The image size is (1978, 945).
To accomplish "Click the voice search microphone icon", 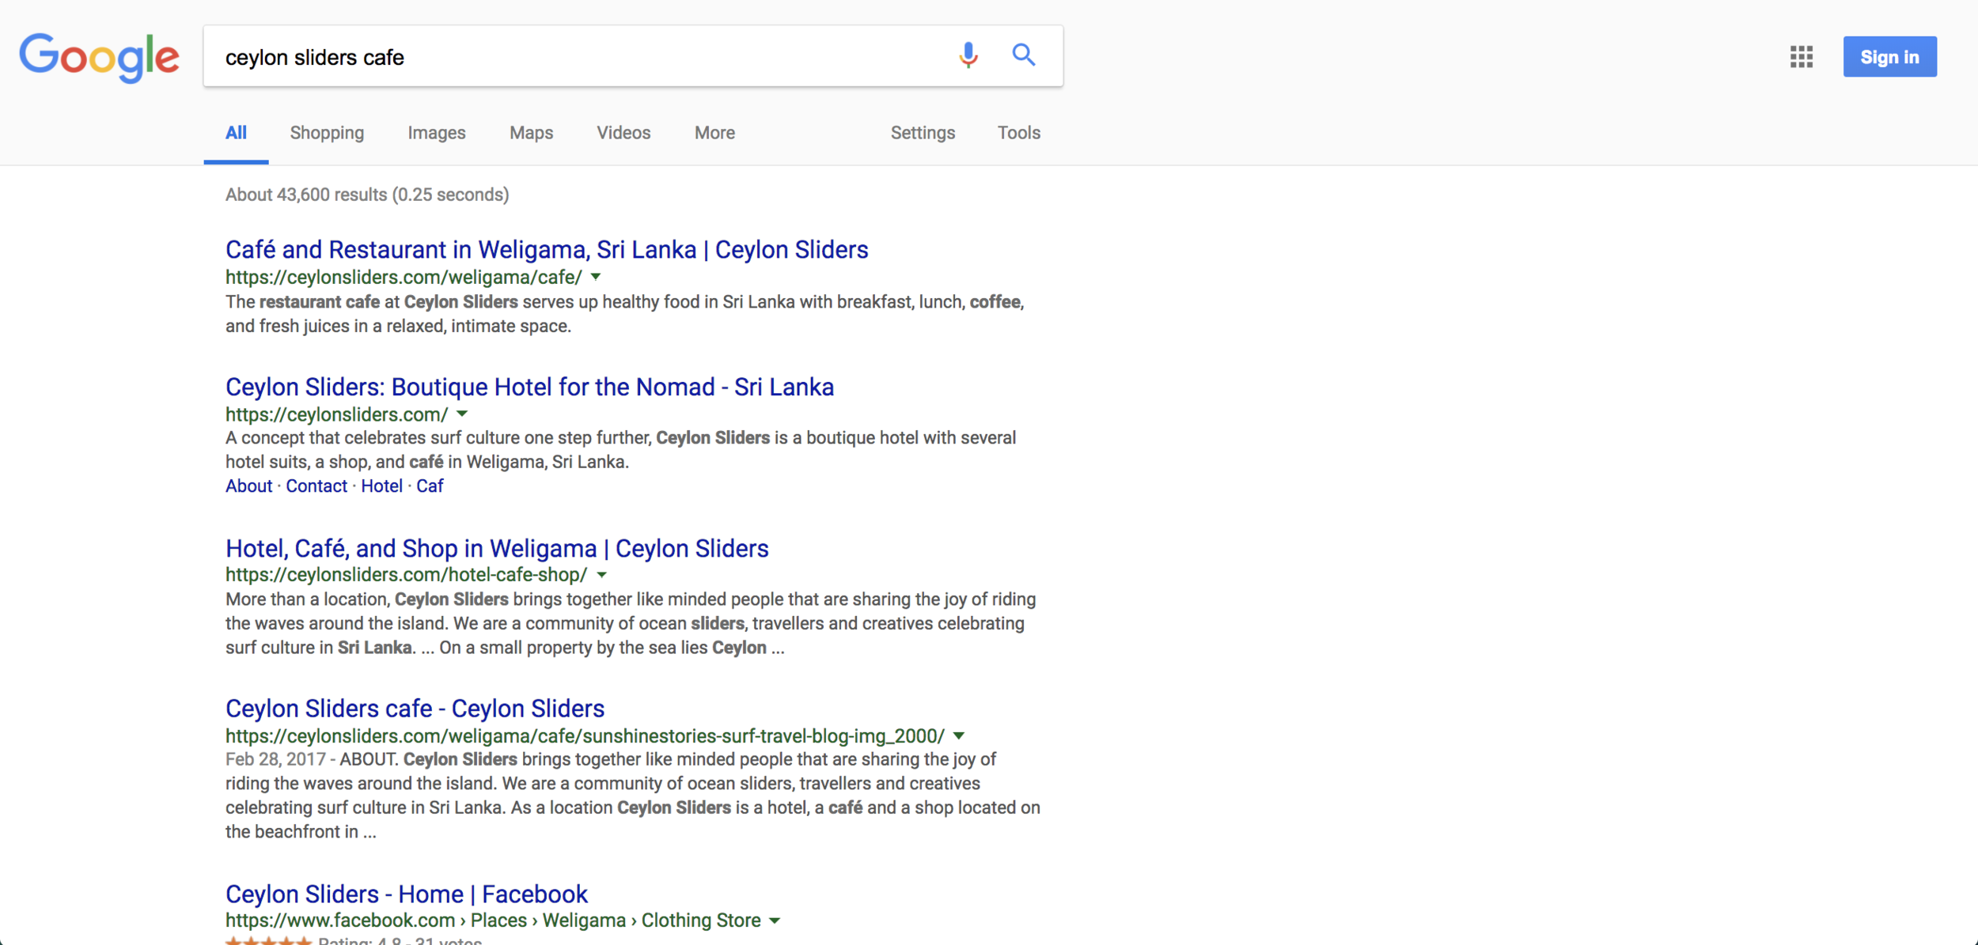I will tap(967, 55).
